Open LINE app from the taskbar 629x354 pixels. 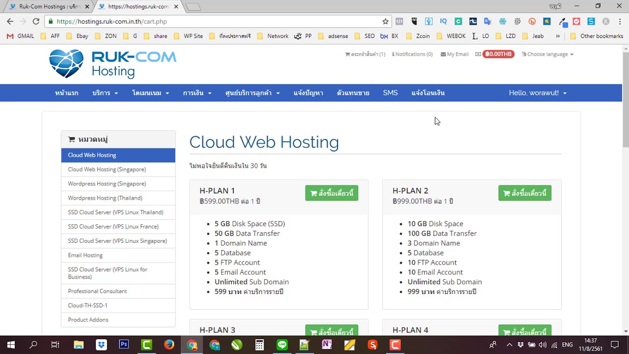pos(282,345)
